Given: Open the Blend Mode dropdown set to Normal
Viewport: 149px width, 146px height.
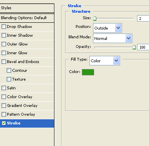Looking at the screenshot, I should pyautogui.click(x=112, y=38).
